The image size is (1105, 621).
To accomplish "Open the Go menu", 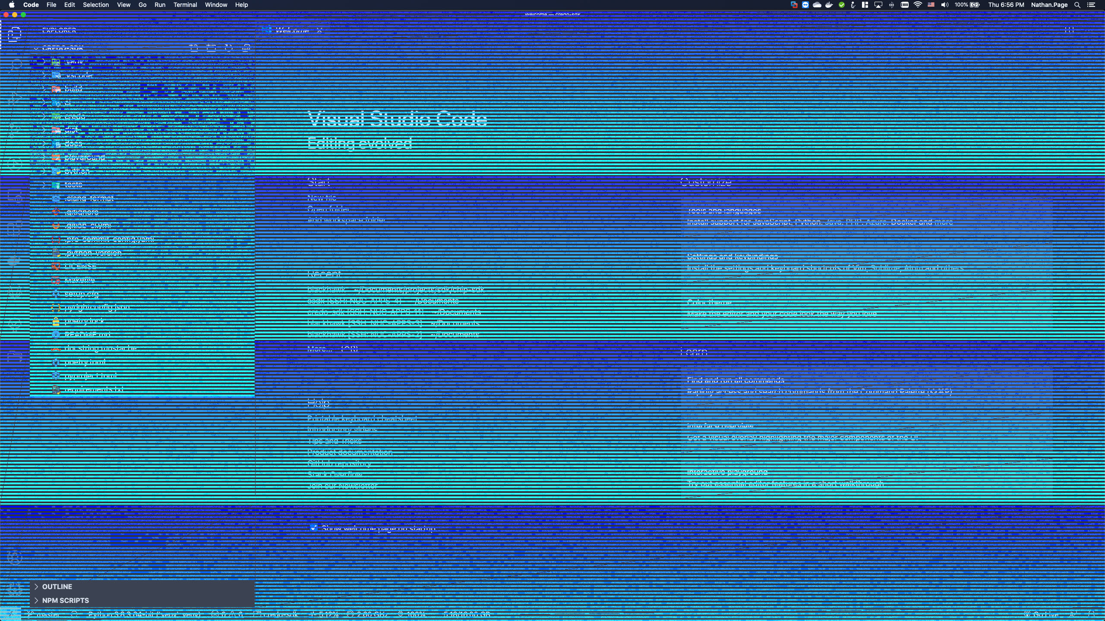I will tap(142, 5).
